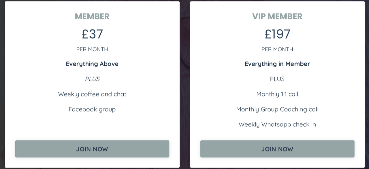Click PER MONTH under £197
Viewport: 369px width, 169px height.
click(277, 49)
